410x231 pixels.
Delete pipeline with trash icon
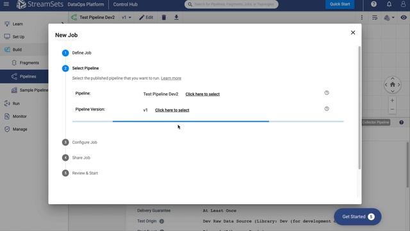[x=164, y=17]
